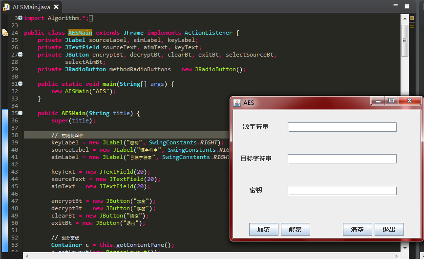The image size is (424, 259).
Task: Click the methodRadioButtons field name
Action: (x=140, y=69)
